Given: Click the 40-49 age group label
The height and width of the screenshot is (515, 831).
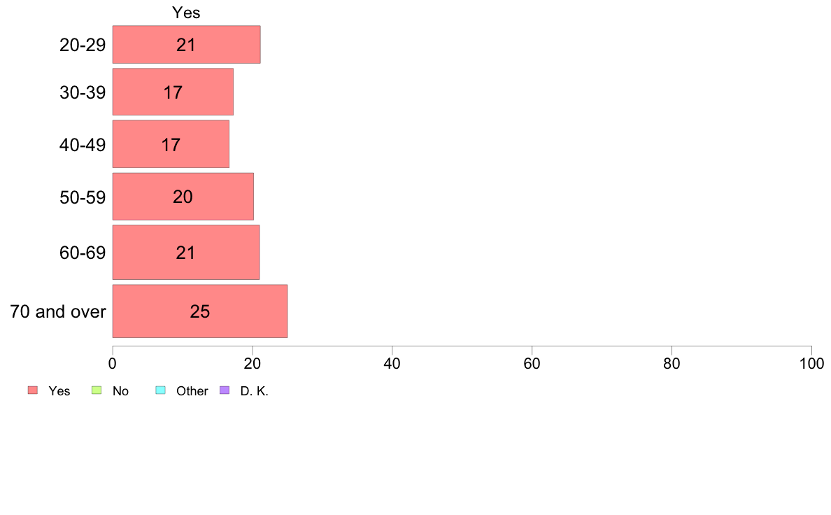Looking at the screenshot, I should [x=83, y=145].
